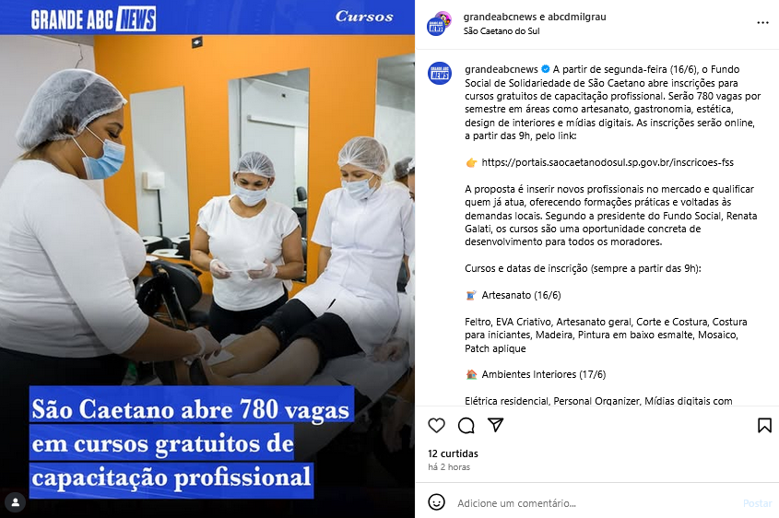Focus the Adicione um comentário field
This screenshot has width=779, height=518.
[596, 503]
